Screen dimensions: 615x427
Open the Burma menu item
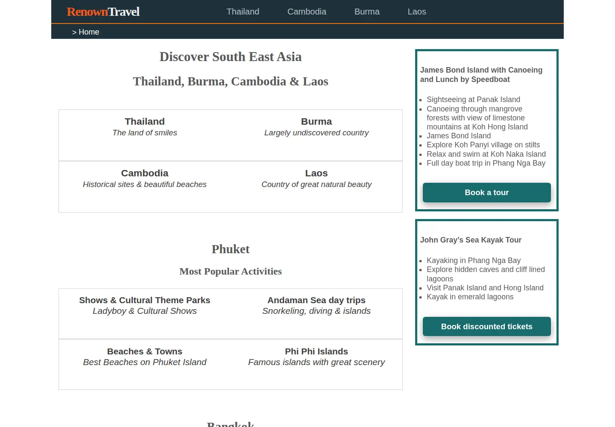tap(367, 12)
